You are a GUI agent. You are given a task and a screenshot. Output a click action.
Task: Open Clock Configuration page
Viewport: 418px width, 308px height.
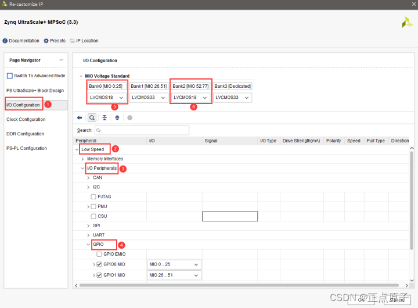[x=26, y=119]
